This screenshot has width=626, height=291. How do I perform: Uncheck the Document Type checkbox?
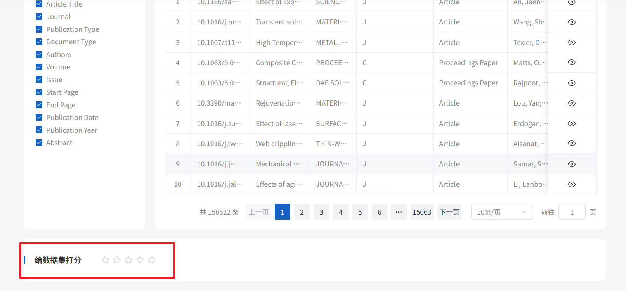pyautogui.click(x=39, y=42)
